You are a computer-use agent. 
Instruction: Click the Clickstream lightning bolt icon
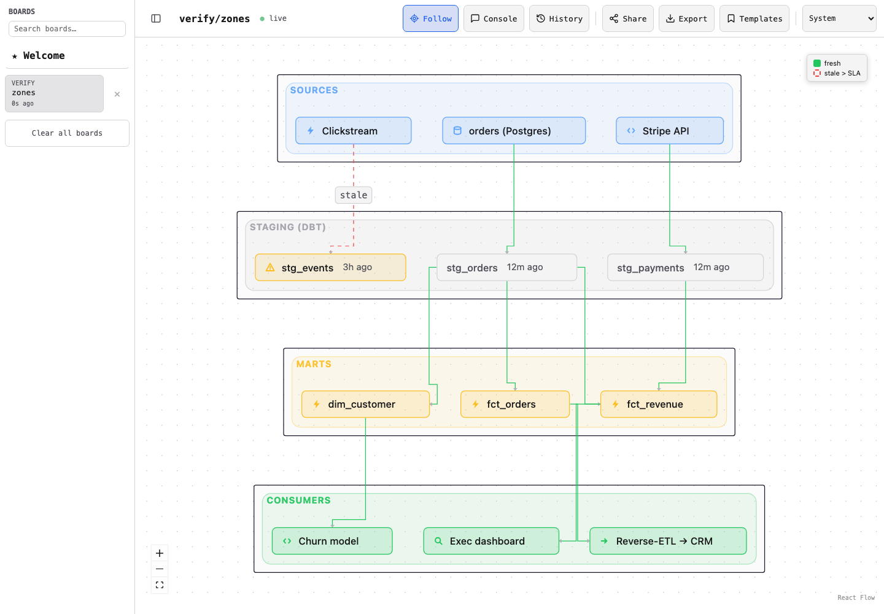(311, 131)
